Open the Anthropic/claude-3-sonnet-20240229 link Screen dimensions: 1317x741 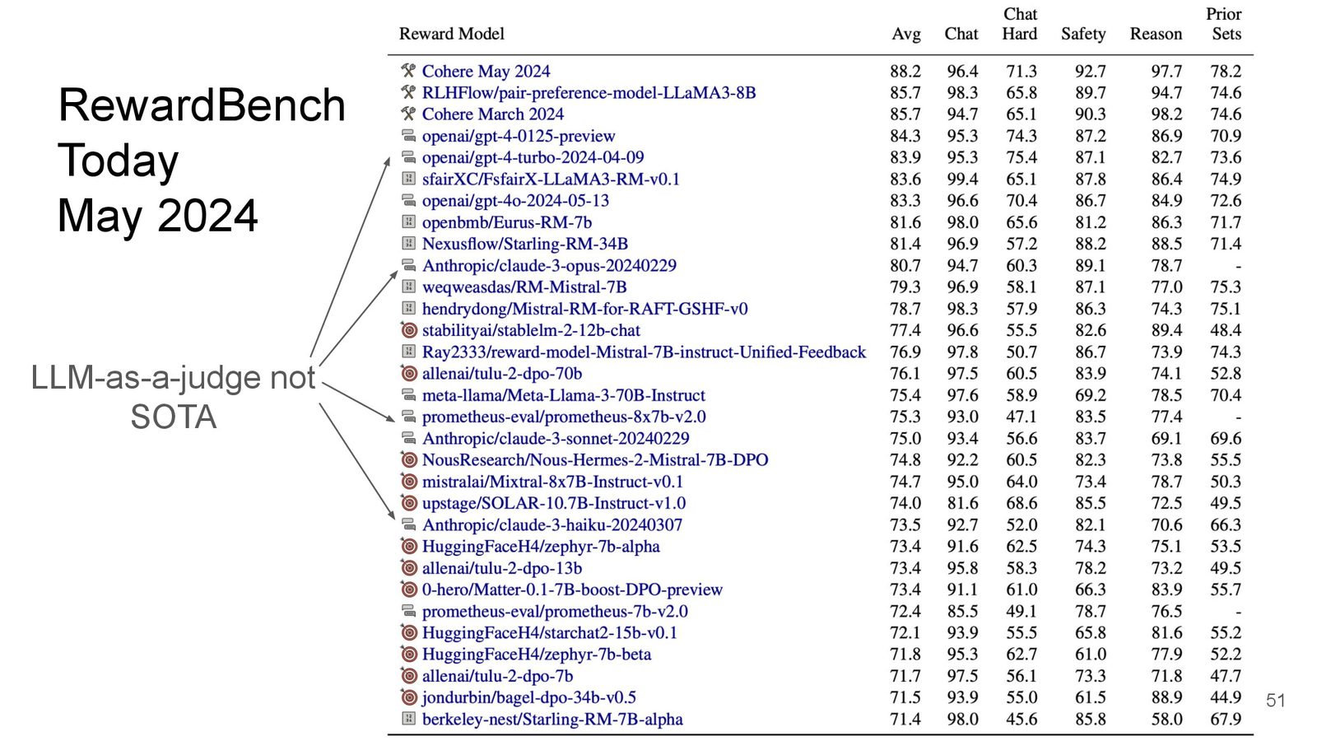[x=556, y=439]
